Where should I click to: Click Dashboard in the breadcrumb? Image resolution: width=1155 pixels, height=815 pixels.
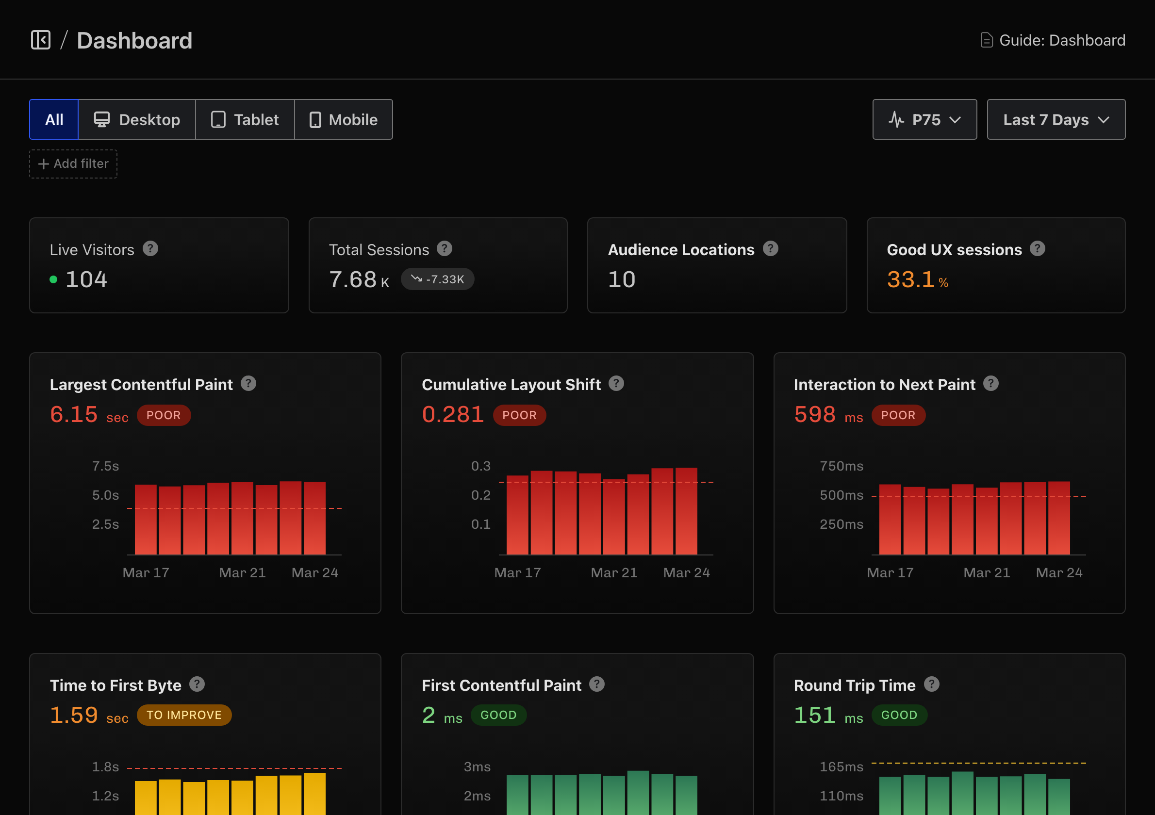[135, 40]
